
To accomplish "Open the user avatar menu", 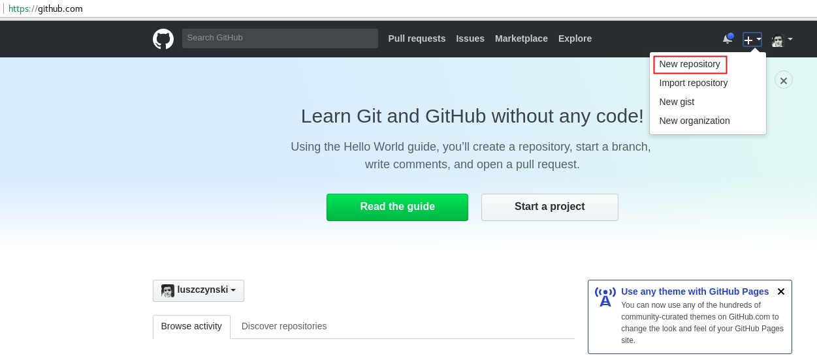I will tap(781, 40).
